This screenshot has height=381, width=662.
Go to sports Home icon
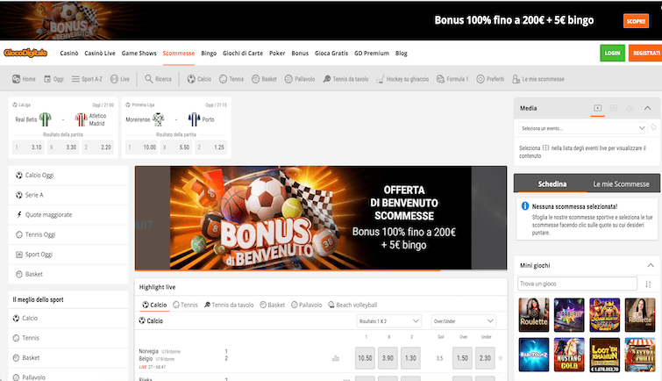pos(24,79)
